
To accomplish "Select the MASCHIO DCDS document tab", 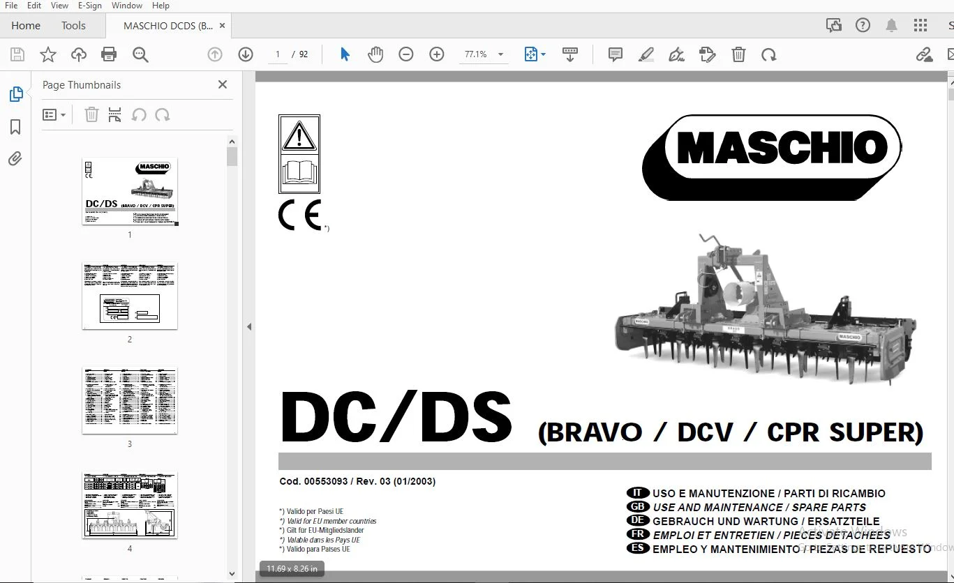I will [168, 26].
